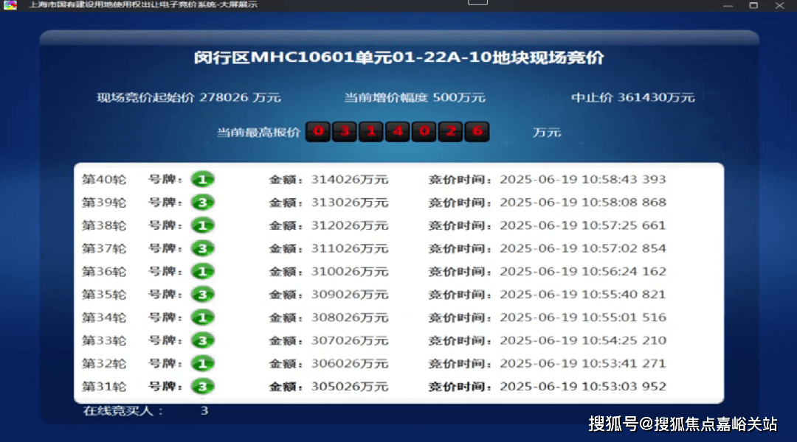Click the online bidders count at bottom
The image size is (797, 442).
pyautogui.click(x=204, y=410)
